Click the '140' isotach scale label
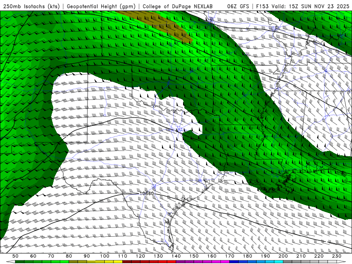This screenshot has width=352, height=264. tap(176, 256)
